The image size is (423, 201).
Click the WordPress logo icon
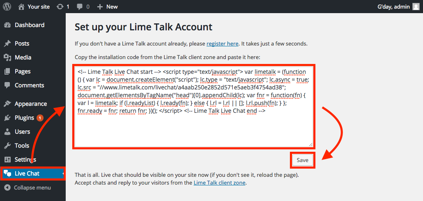7,7
